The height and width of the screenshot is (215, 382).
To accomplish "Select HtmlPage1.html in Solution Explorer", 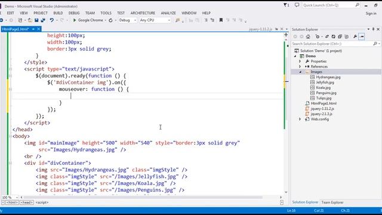I will point(324,103).
